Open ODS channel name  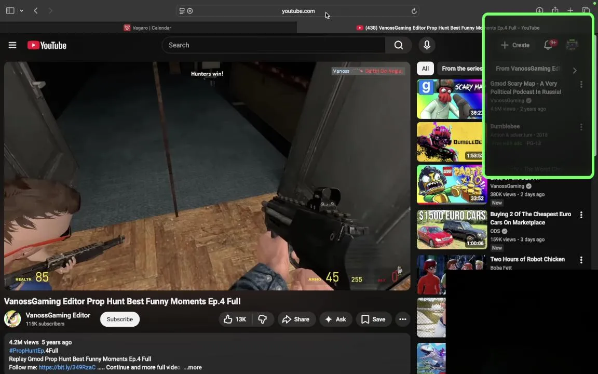tap(495, 231)
